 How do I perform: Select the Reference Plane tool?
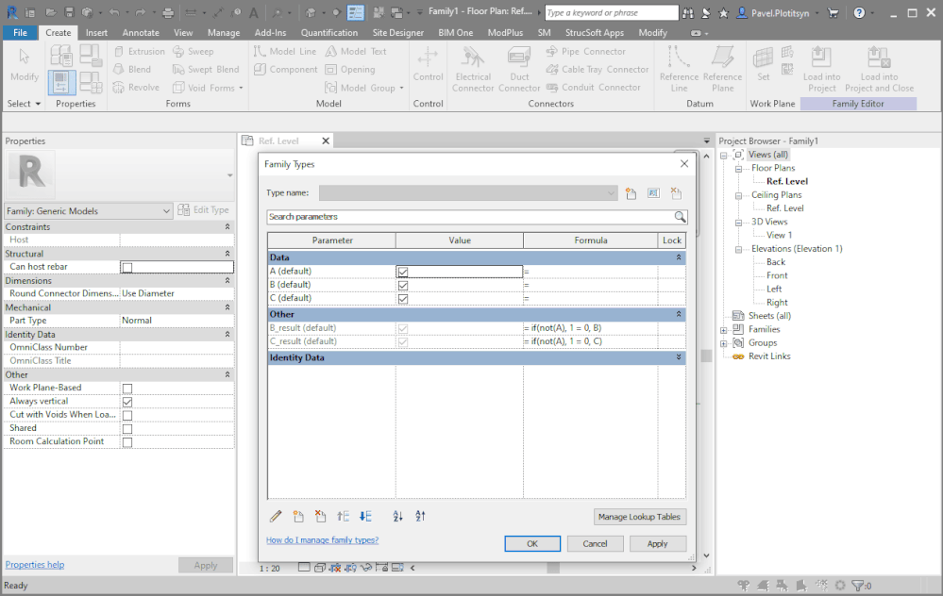click(722, 70)
